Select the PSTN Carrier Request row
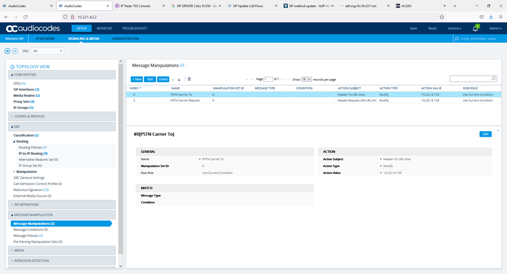The image size is (507, 274). [x=314, y=101]
